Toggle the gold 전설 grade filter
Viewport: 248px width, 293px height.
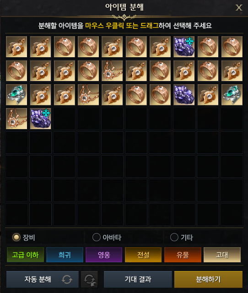point(143,255)
